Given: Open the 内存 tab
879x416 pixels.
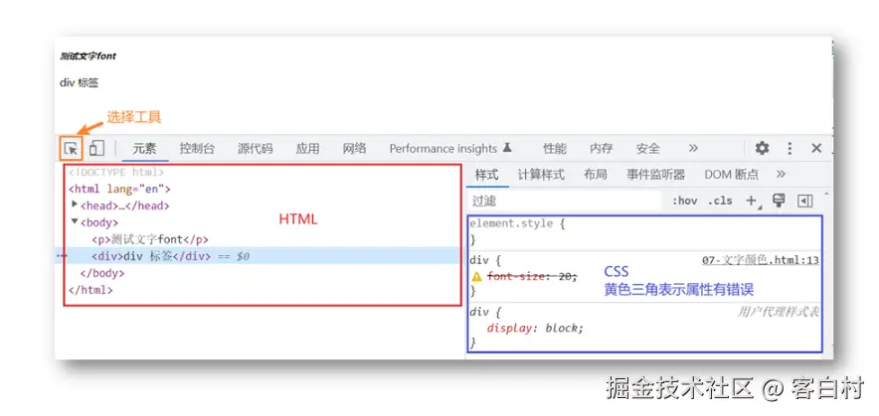Looking at the screenshot, I should [x=602, y=148].
